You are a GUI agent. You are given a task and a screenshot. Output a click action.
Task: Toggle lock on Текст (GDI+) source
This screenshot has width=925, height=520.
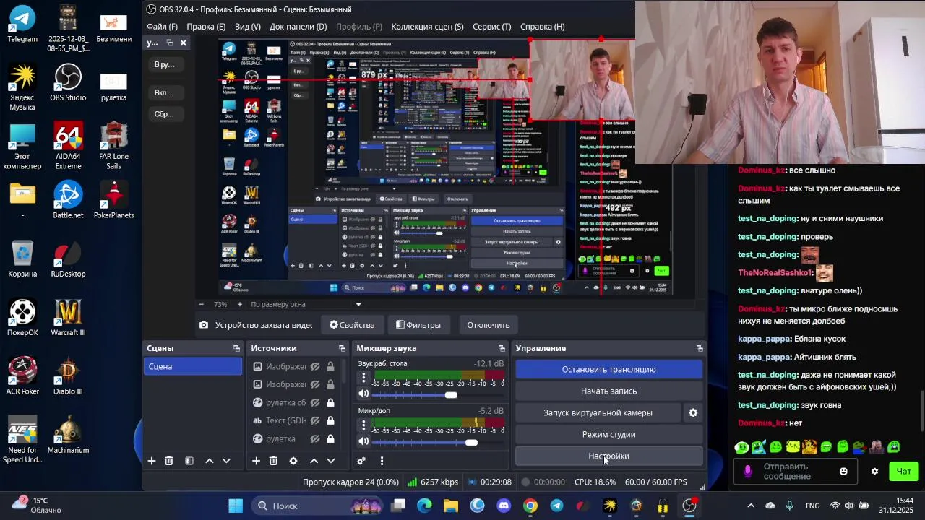tap(330, 420)
